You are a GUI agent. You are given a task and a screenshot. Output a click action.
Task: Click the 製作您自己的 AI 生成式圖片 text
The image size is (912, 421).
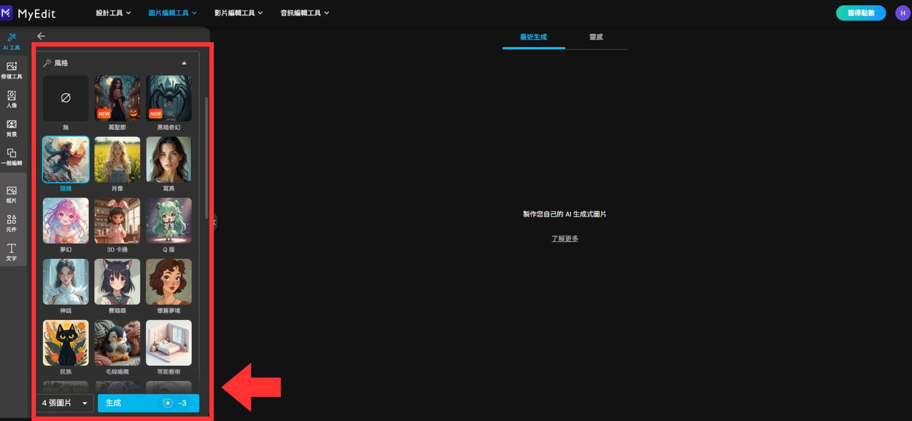coord(564,214)
